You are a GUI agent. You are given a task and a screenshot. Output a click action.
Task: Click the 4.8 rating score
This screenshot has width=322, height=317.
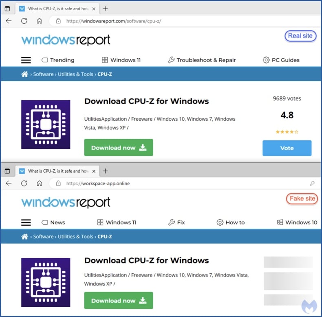click(287, 115)
